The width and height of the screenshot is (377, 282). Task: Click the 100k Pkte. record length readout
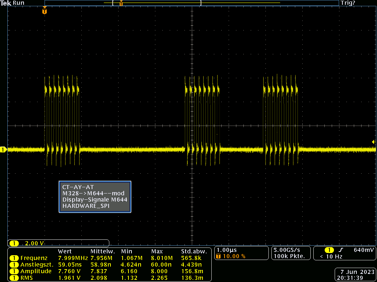289,256
